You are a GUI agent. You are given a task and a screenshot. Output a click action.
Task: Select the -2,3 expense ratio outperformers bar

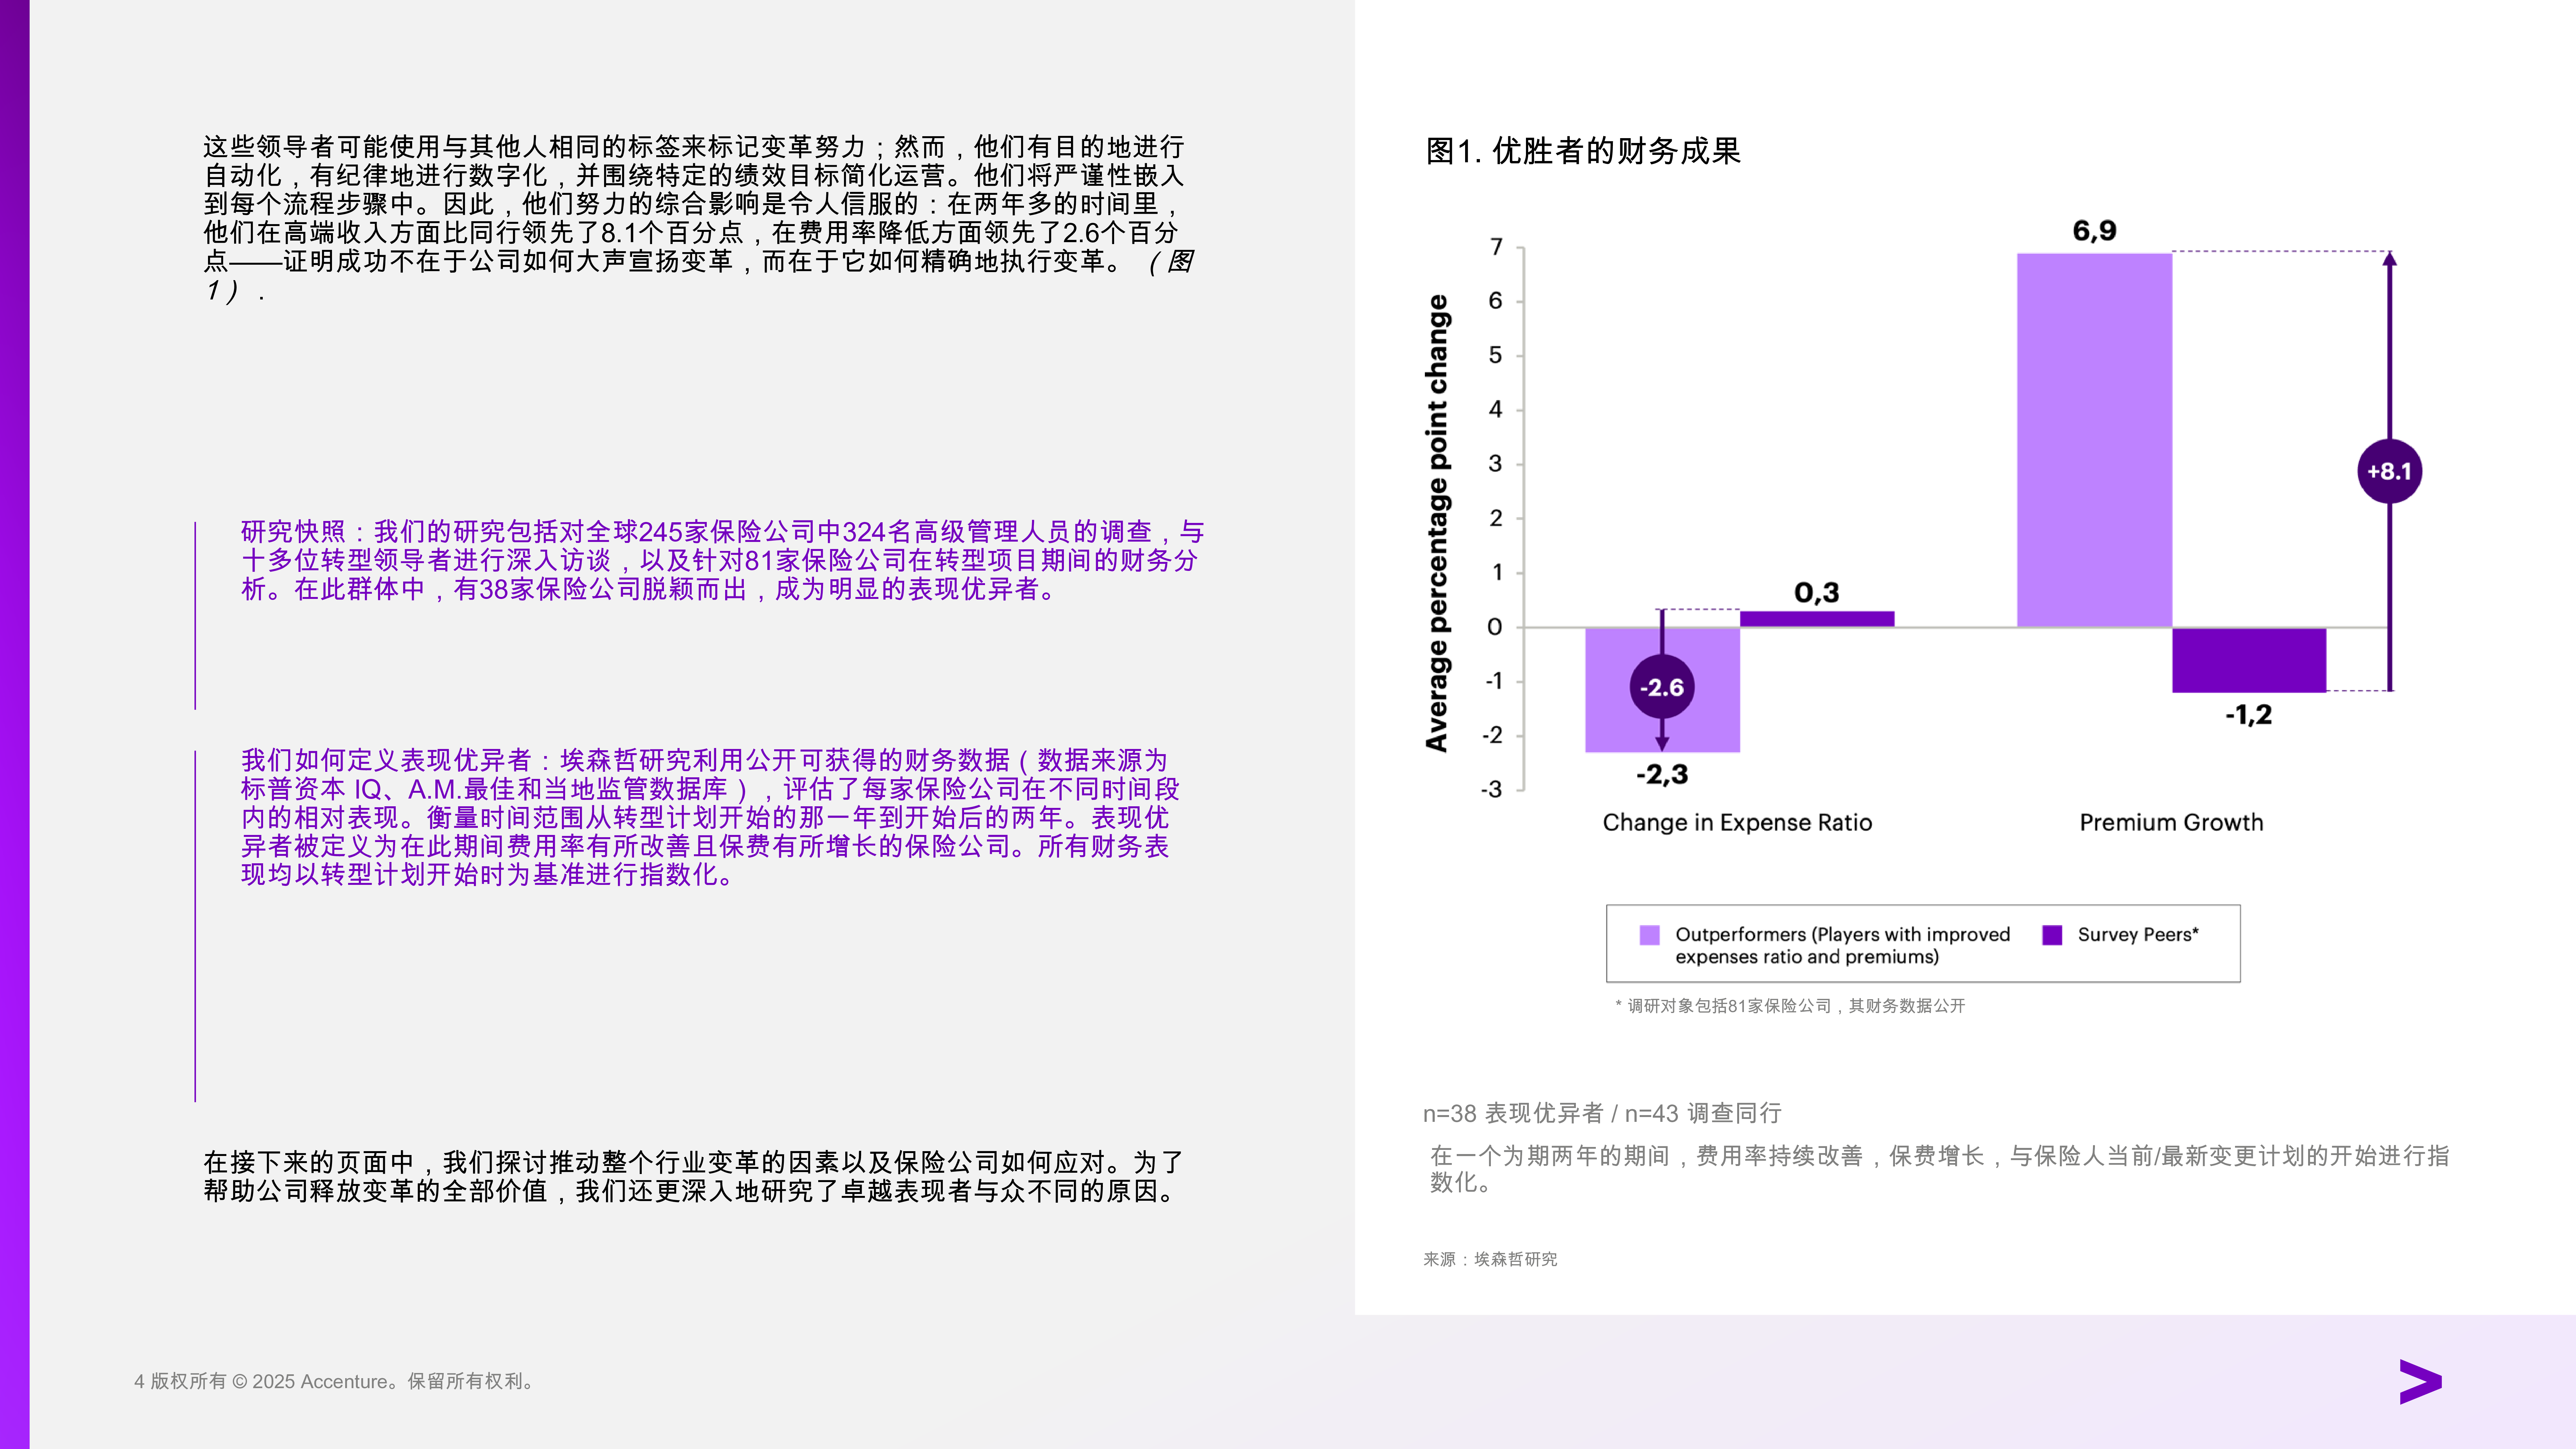pyautogui.click(x=1662, y=690)
